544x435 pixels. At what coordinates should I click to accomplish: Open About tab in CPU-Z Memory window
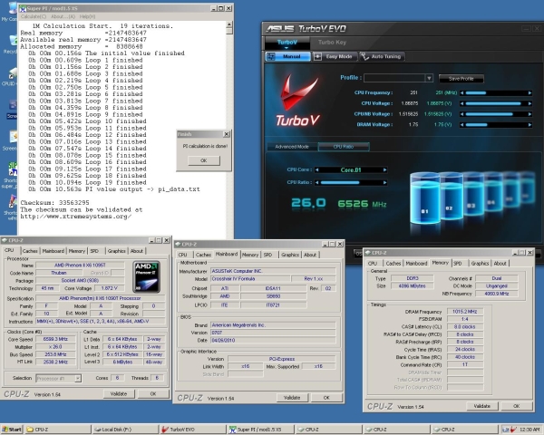(x=500, y=264)
